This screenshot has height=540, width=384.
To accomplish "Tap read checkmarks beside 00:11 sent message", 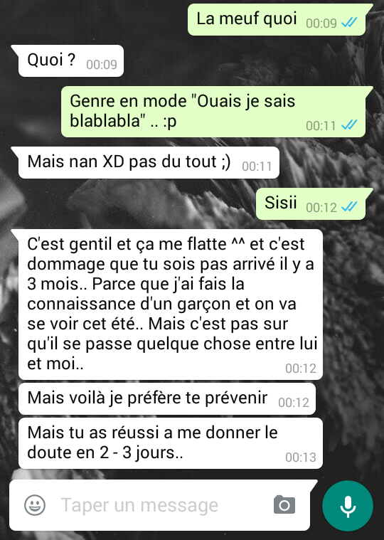I will pos(349,125).
